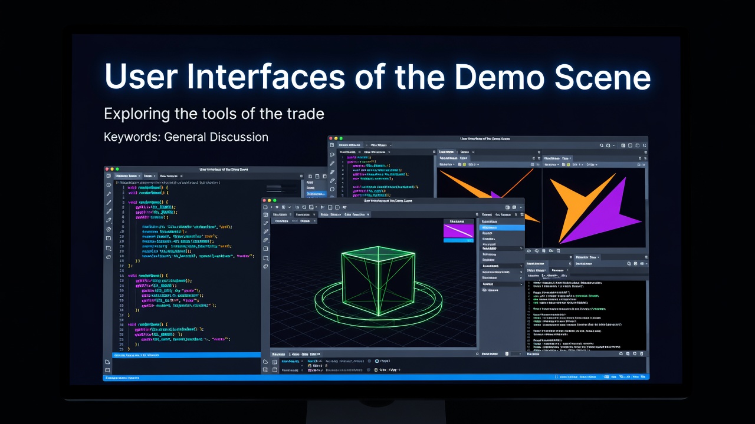Toggle the top round dot in cube window's bottom rows
The width and height of the screenshot is (755, 424).
click(x=369, y=361)
